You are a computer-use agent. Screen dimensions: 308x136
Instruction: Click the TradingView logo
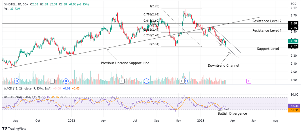coord(14,129)
